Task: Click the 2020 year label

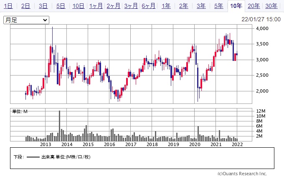Action: 195,144
